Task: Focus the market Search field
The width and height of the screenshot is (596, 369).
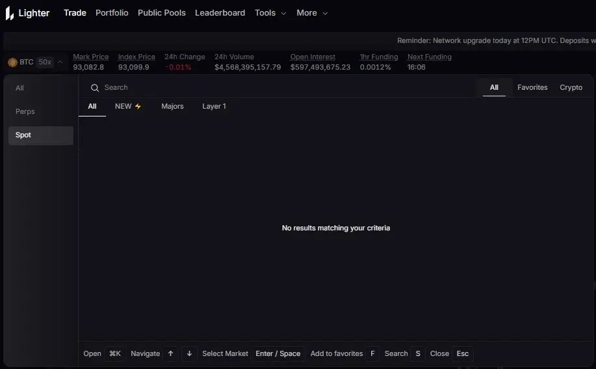Action: [x=281, y=88]
